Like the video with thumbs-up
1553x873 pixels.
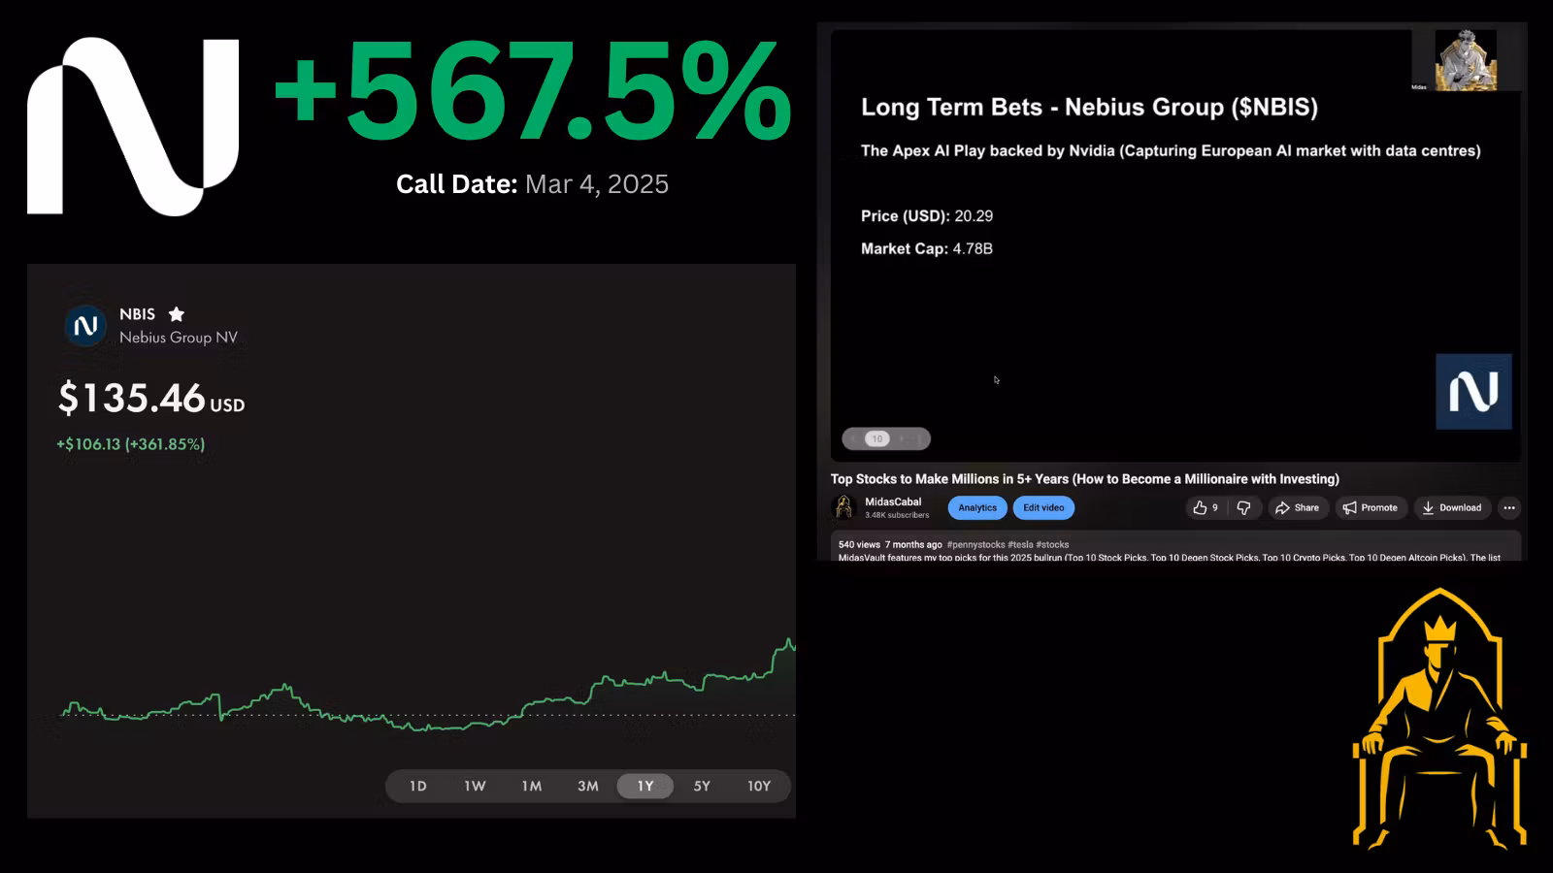tap(1205, 507)
